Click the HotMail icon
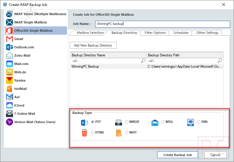 [x=9, y=89]
